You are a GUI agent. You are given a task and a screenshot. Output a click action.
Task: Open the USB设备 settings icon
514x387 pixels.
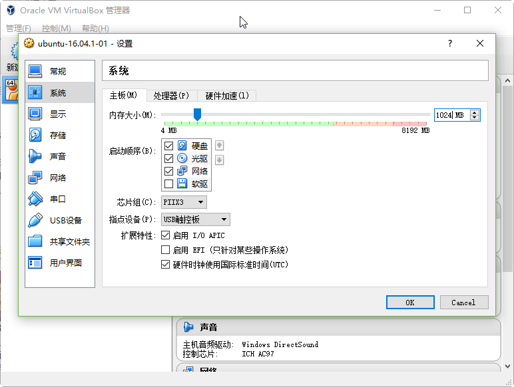pyautogui.click(x=35, y=220)
